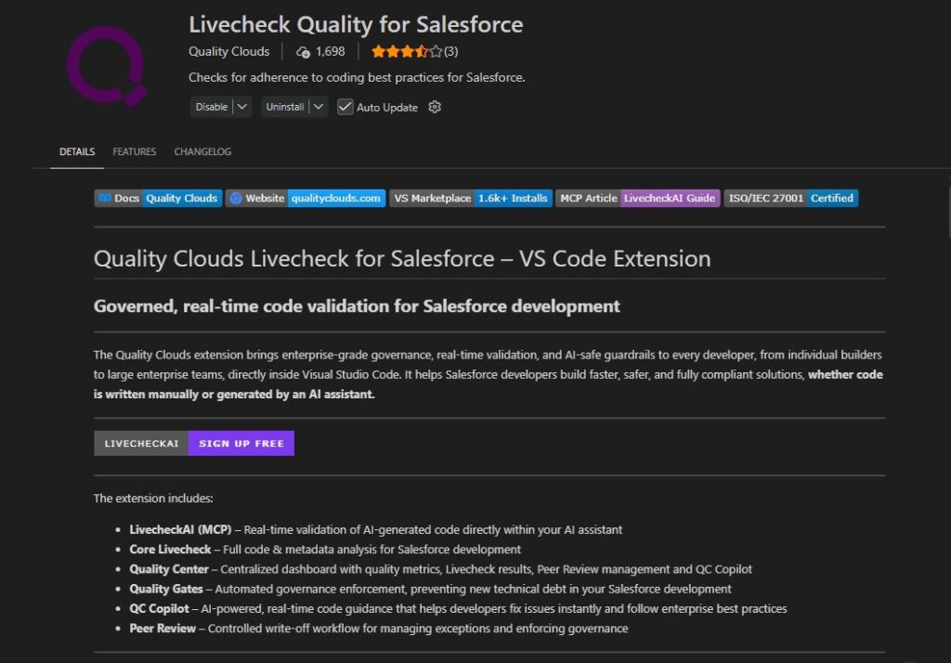
Task: Click the ISO/IEC 27001 Certified badge
Action: 790,198
